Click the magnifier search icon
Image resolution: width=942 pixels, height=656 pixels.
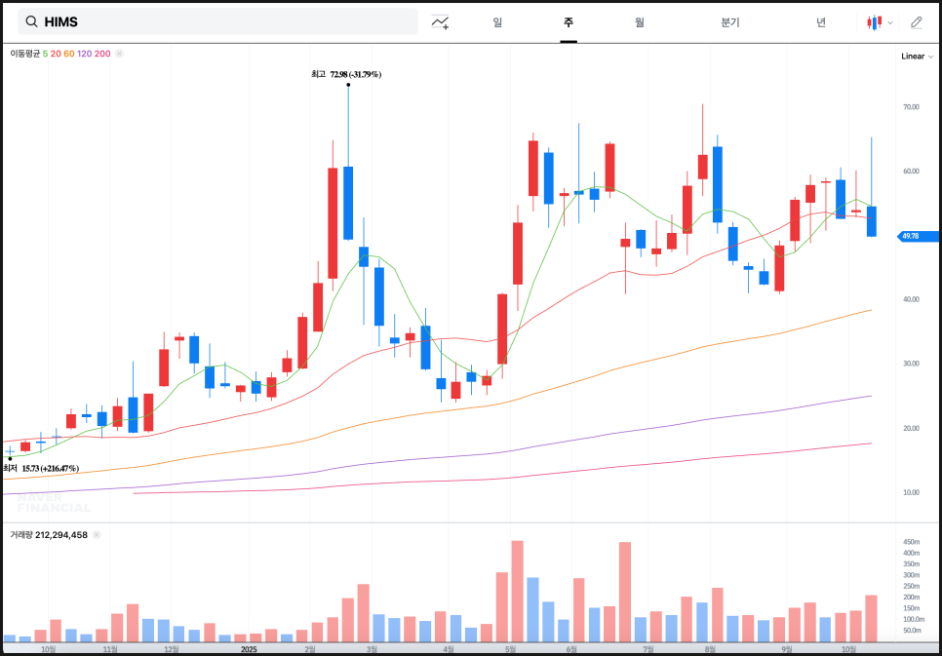pos(32,21)
